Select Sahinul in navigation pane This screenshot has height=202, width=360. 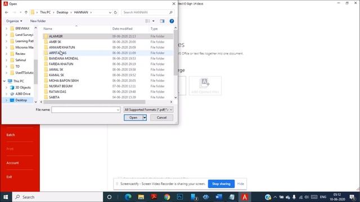coord(20,60)
